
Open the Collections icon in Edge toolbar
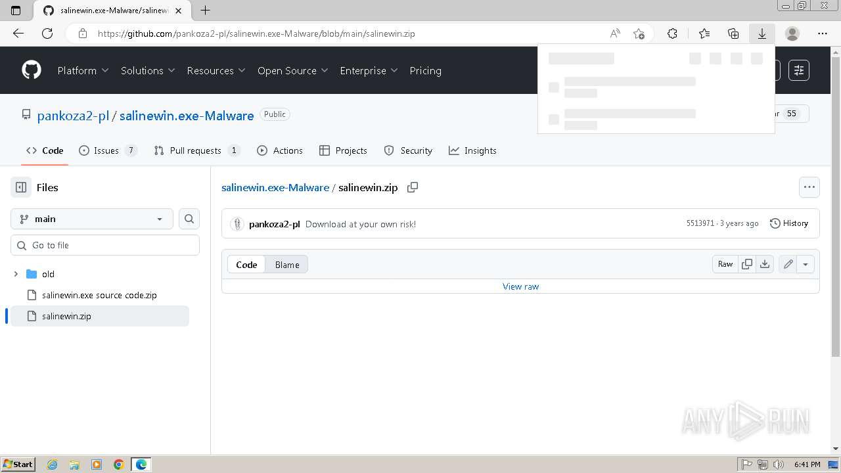coord(733,34)
